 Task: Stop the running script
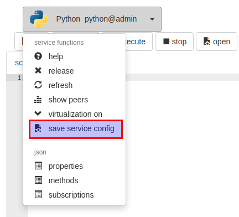[174, 42]
